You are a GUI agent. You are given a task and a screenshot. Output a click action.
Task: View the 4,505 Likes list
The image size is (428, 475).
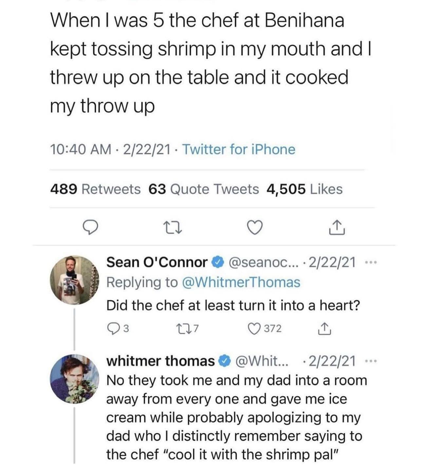click(x=305, y=189)
